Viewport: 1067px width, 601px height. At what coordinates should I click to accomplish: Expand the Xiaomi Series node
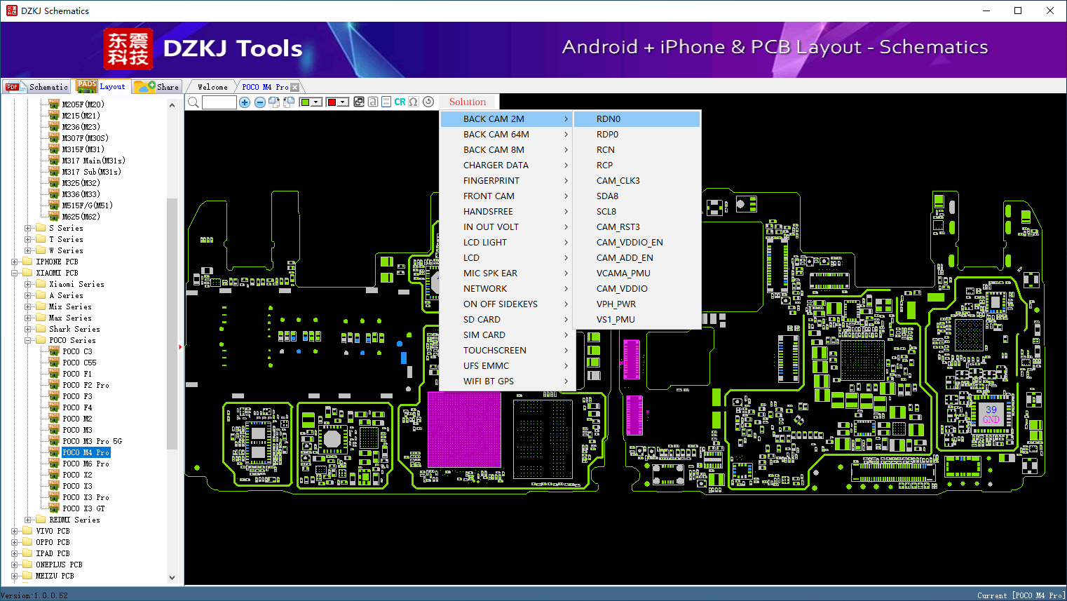(28, 284)
